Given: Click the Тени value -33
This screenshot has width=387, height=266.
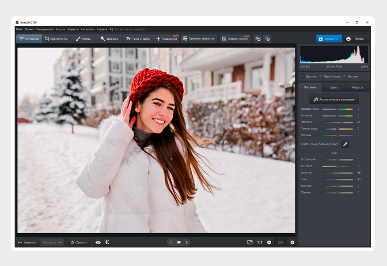Looking at the screenshot, I should click(x=358, y=179).
